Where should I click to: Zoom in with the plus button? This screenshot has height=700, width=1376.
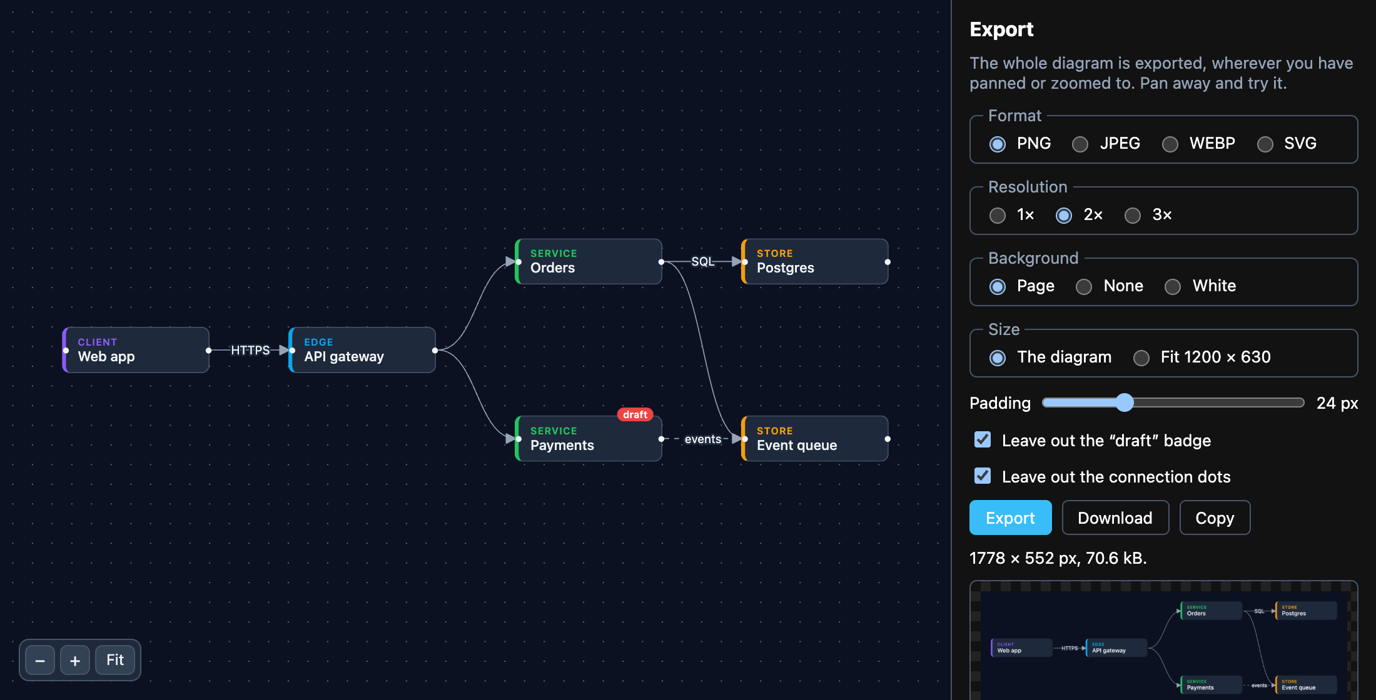click(x=75, y=661)
